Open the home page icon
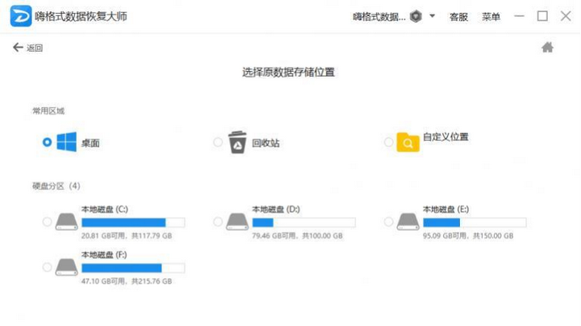Viewport: 581px width, 326px height. point(547,48)
